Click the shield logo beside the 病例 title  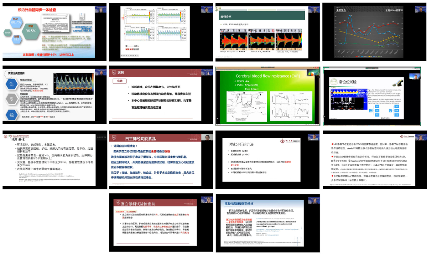(114, 72)
